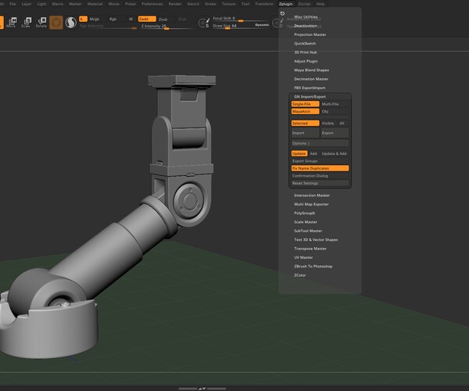Open the Render menu
The width and height of the screenshot is (469, 391).
tap(174, 4)
